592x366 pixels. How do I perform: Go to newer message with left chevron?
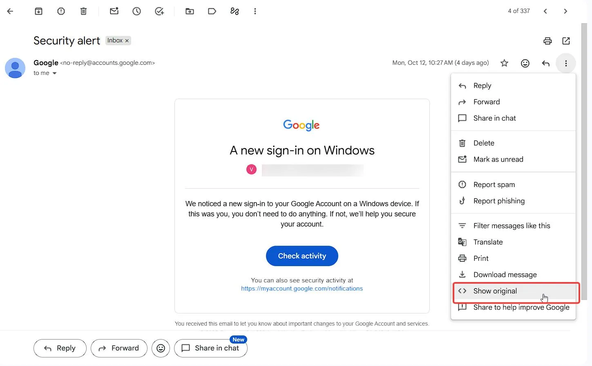click(545, 11)
